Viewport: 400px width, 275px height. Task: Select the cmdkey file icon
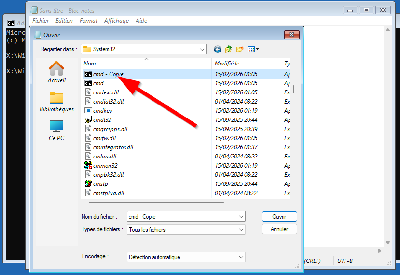point(88,110)
